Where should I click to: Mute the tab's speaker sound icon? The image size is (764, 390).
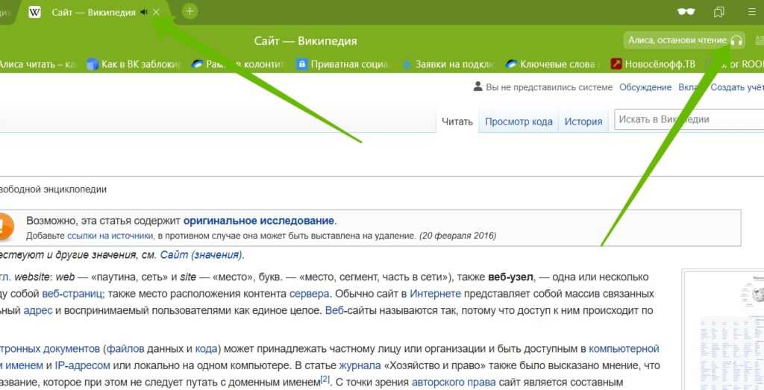(143, 12)
